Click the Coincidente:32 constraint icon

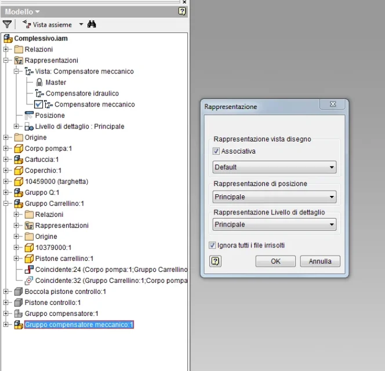[29, 281]
